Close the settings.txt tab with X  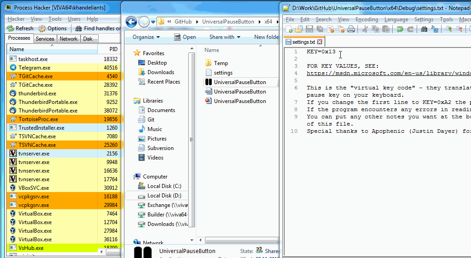point(319,42)
